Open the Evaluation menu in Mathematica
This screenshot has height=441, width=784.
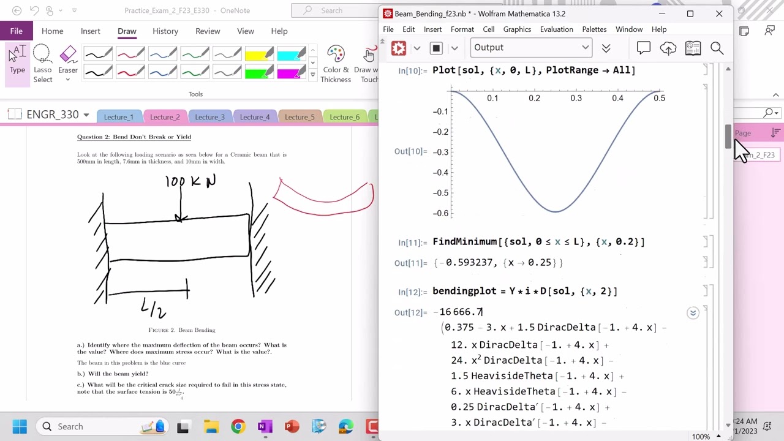click(556, 29)
